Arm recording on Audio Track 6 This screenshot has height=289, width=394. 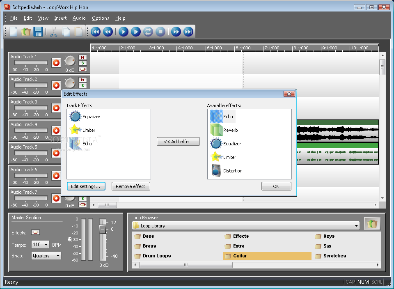click(x=56, y=176)
